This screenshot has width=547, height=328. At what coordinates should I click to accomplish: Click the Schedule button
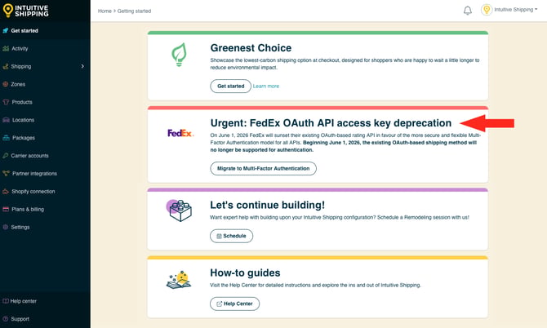pyautogui.click(x=231, y=236)
